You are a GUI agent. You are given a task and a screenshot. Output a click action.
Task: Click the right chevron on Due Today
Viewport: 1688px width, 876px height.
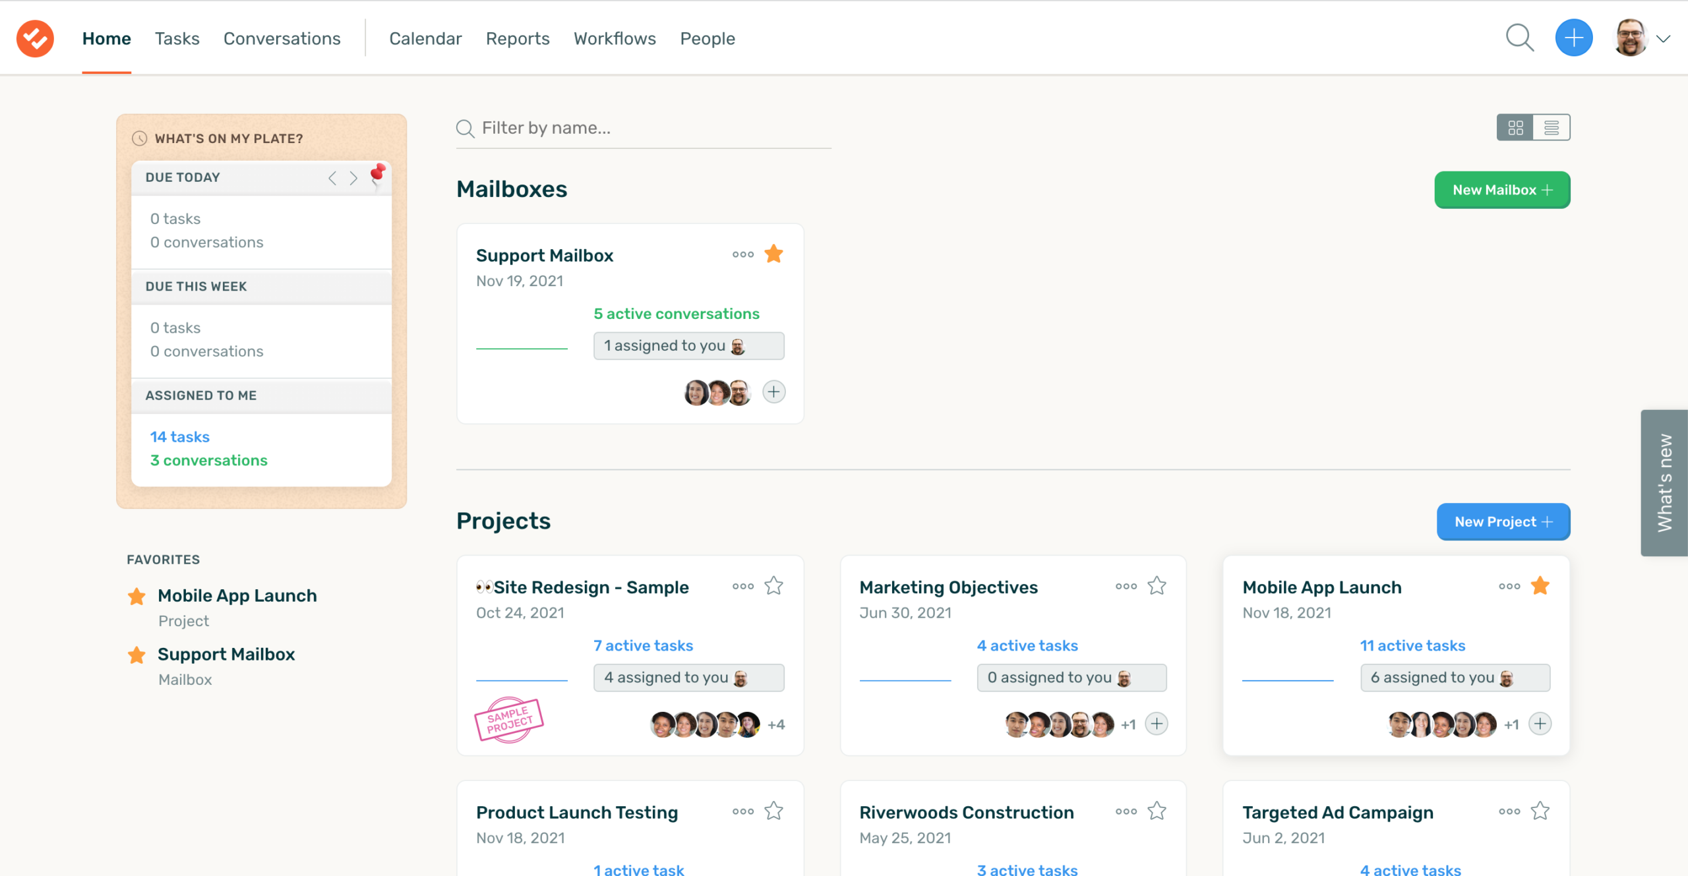tap(353, 177)
